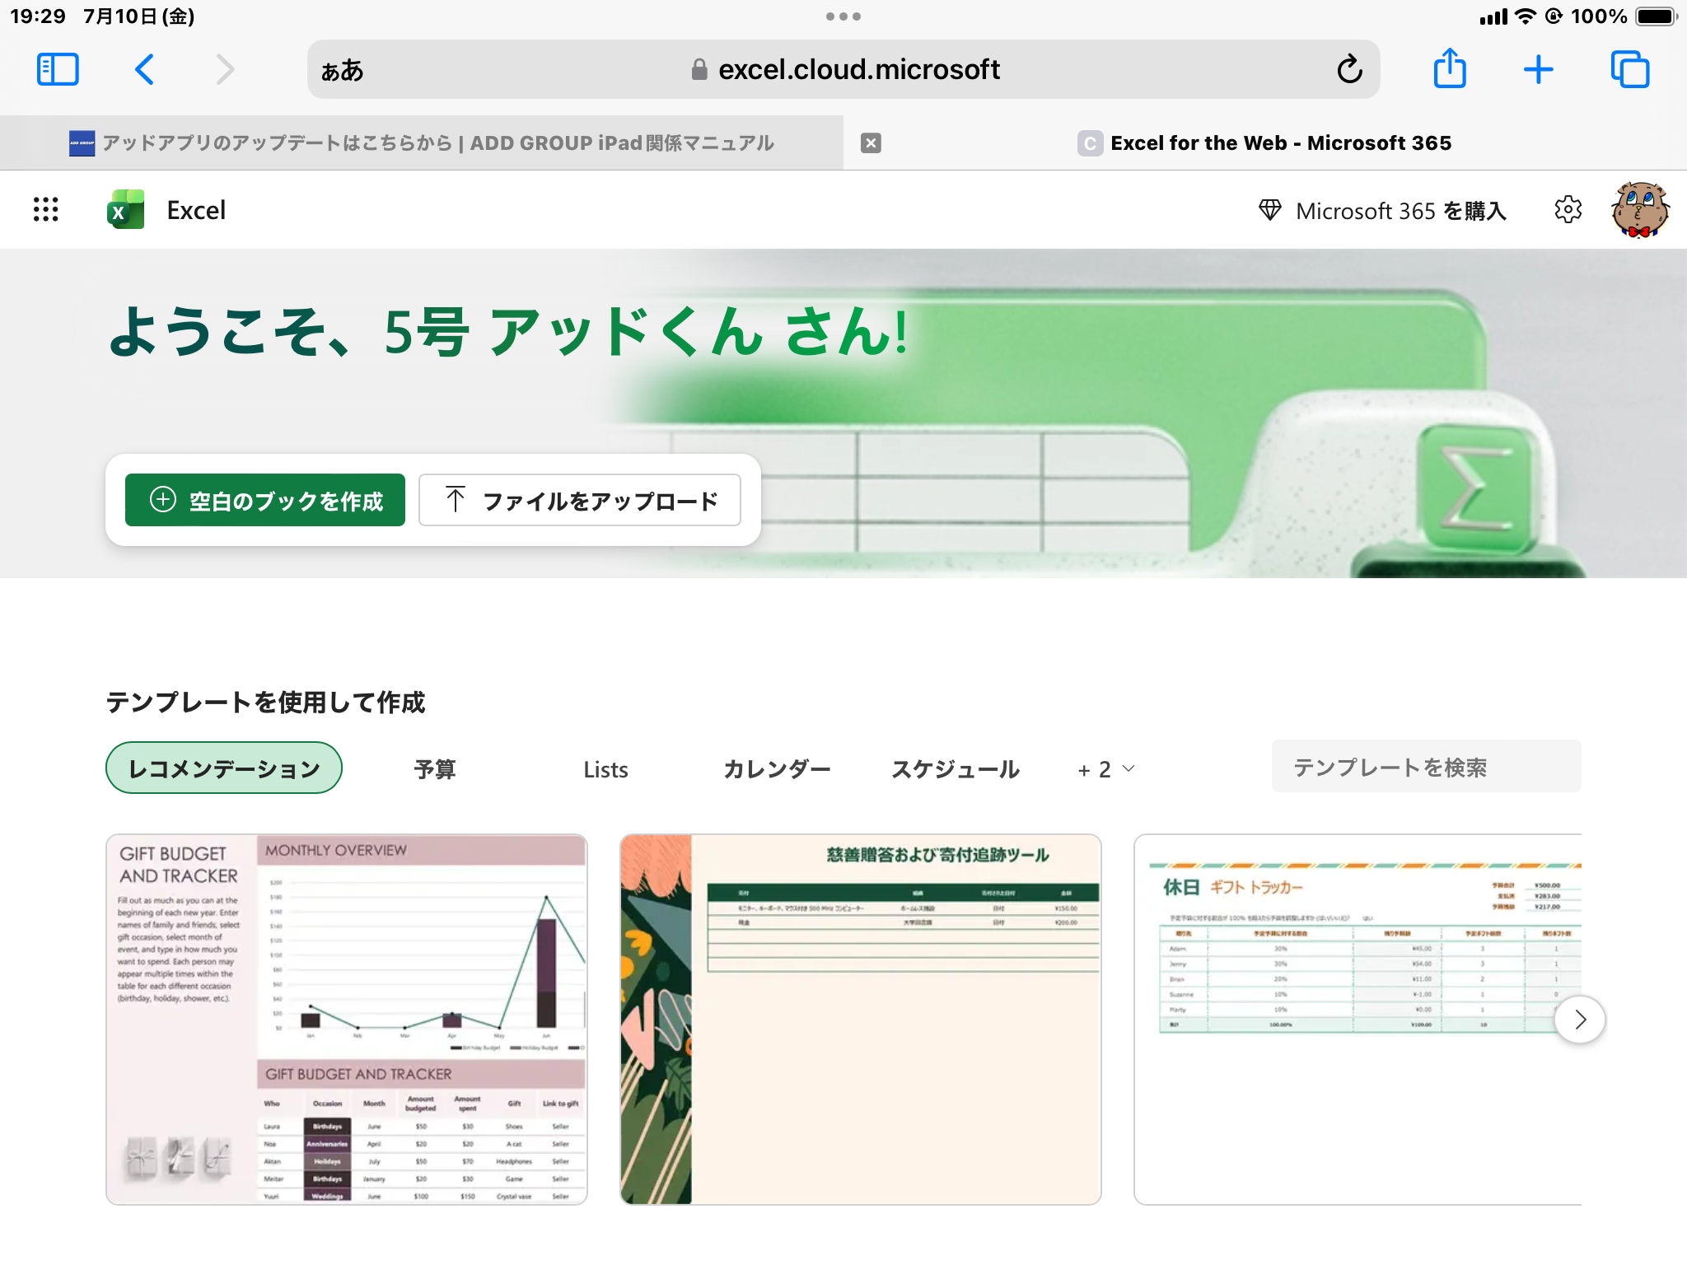
Task: Click the テンプレートを検索 search field
Action: tap(1426, 767)
